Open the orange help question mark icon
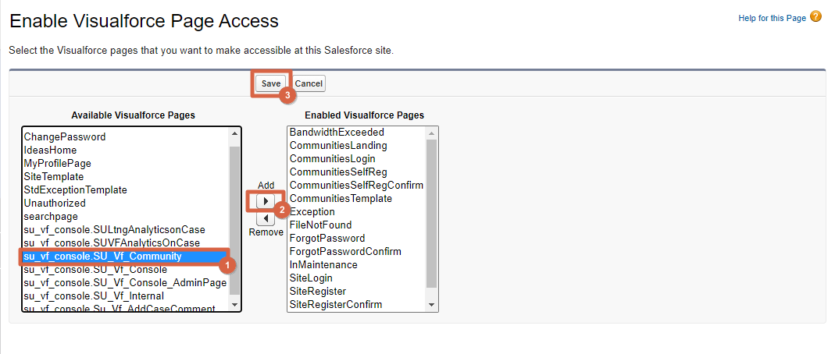This screenshot has width=828, height=354. tap(816, 17)
